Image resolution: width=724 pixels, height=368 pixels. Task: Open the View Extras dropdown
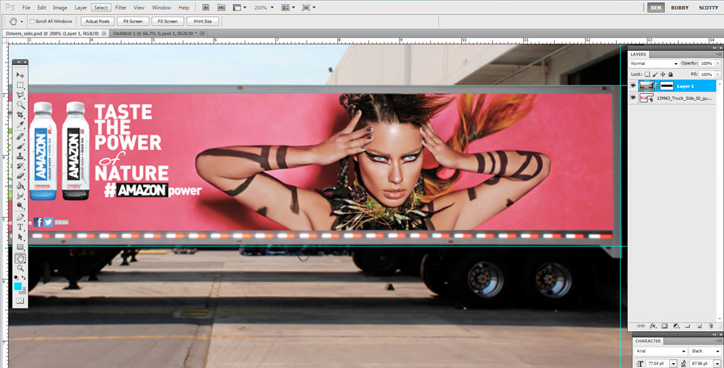[239, 7]
